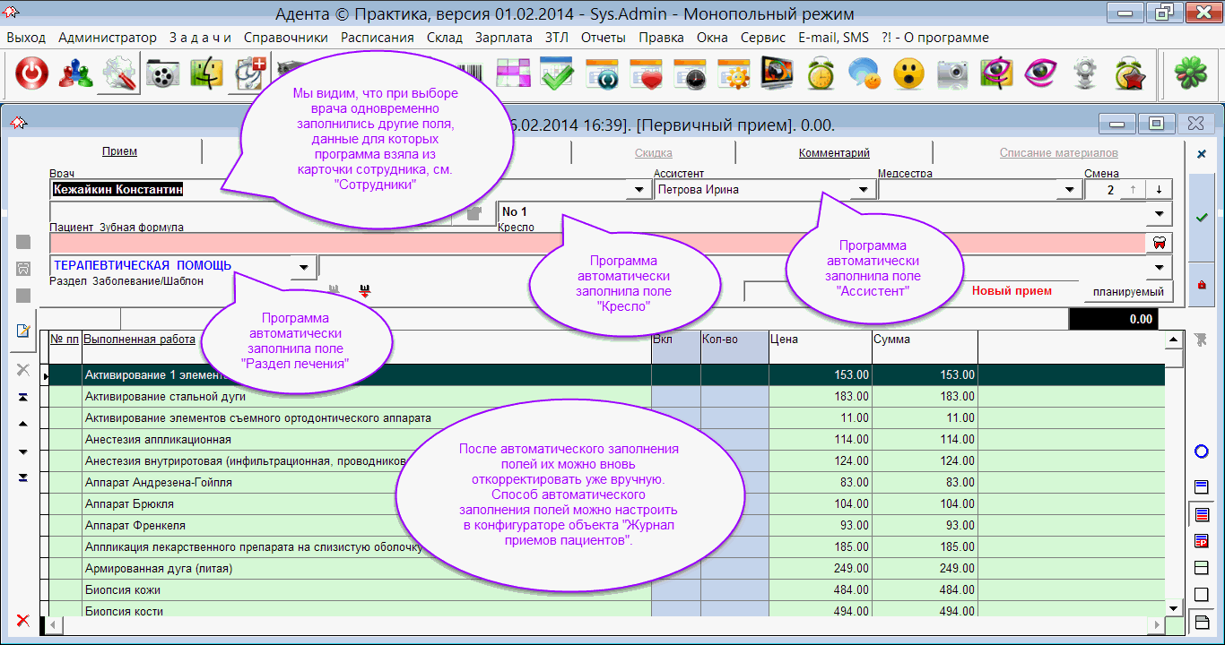Viewport: 1225px width, 645px height.
Task: Switch to the Комментарий tab
Action: tap(834, 153)
